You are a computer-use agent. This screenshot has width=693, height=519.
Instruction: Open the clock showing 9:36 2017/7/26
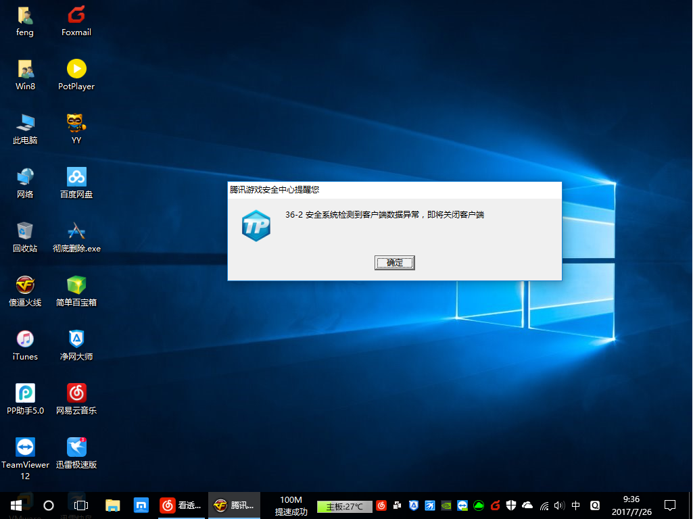(x=631, y=505)
